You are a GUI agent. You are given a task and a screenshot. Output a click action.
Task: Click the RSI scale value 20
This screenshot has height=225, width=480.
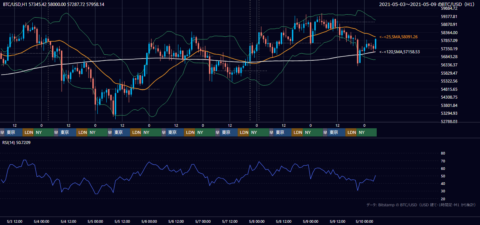[x=443, y=199]
